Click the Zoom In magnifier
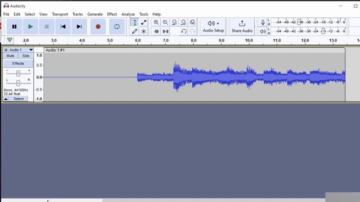Screen dimensions: 360x202 coord(156,22)
